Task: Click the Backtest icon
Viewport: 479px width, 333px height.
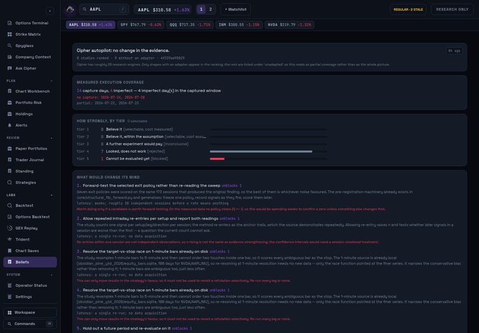Action: click(10, 206)
